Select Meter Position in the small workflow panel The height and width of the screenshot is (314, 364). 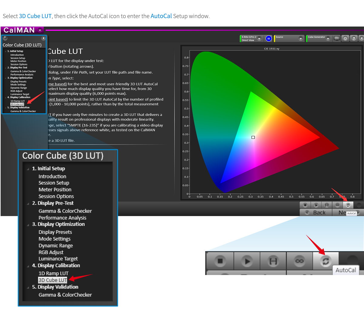(18, 61)
